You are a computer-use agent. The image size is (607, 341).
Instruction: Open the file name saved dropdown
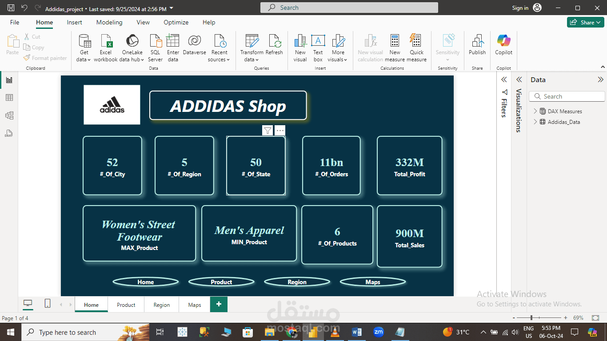pos(172,8)
